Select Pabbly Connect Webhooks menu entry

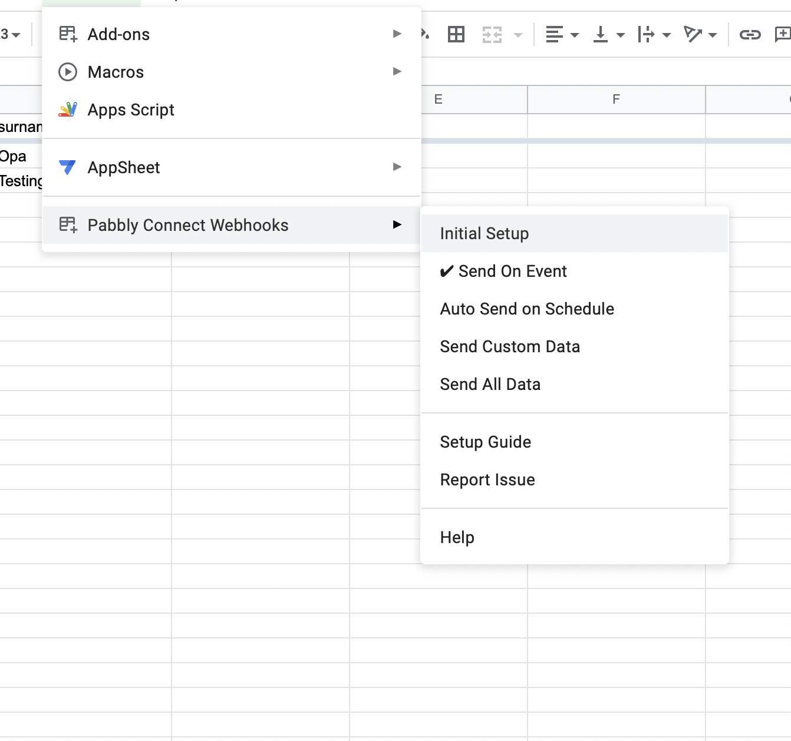[x=232, y=225]
